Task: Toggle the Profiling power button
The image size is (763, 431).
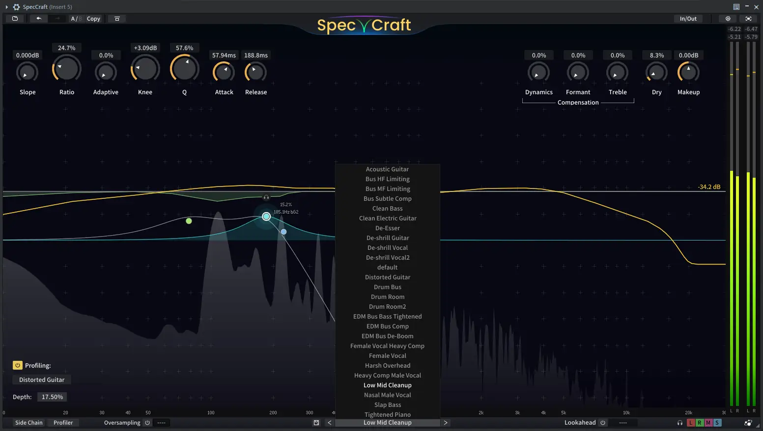Action: point(18,365)
